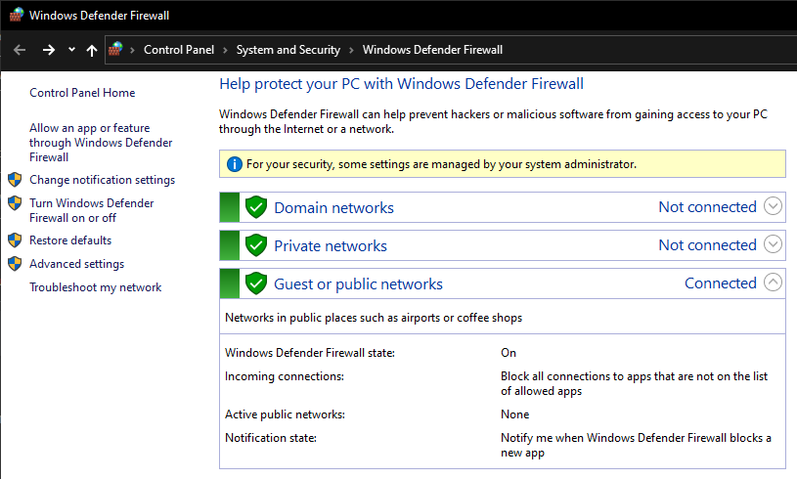Click Connected status for public networks
The height and width of the screenshot is (479, 797).
[x=721, y=283]
